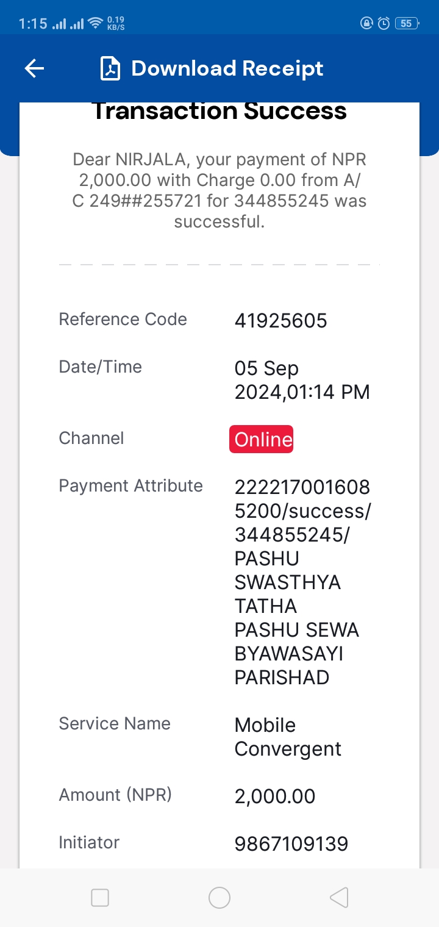This screenshot has width=439, height=927.
Task: Tap the Download Receipt title text
Action: (227, 68)
